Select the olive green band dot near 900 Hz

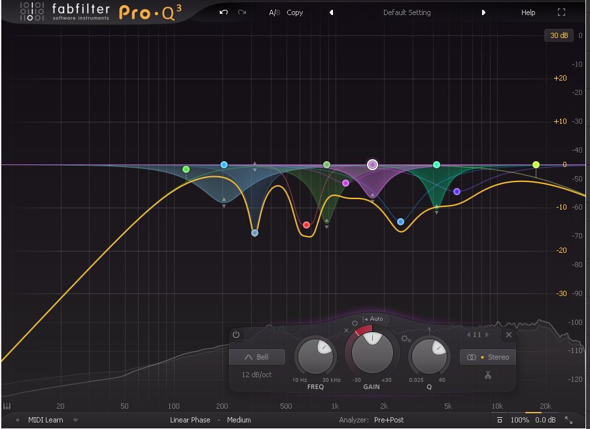click(x=326, y=164)
